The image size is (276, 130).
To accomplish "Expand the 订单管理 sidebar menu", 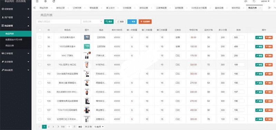I will [x=16, y=53].
